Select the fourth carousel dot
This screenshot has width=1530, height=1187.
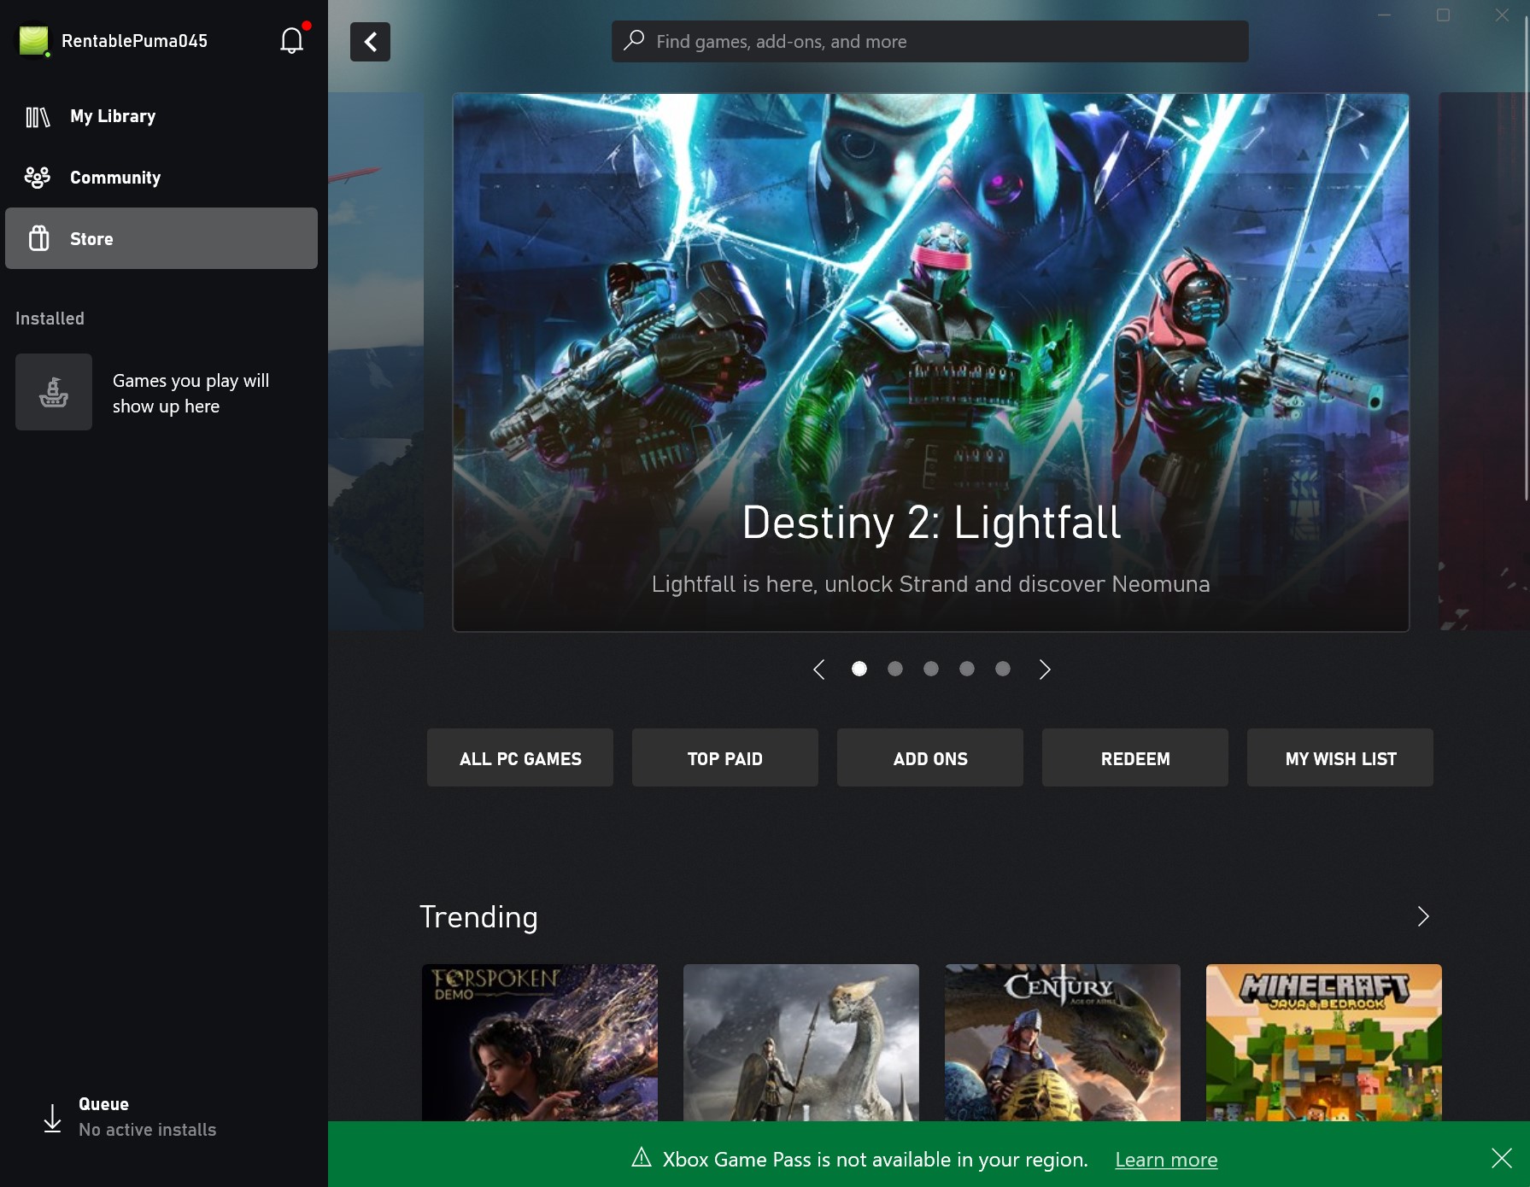click(967, 669)
